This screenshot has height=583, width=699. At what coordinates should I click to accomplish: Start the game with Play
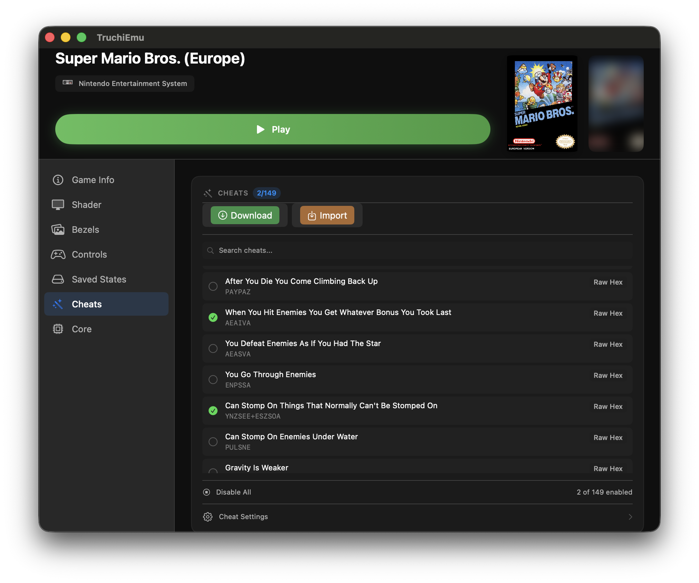click(273, 129)
